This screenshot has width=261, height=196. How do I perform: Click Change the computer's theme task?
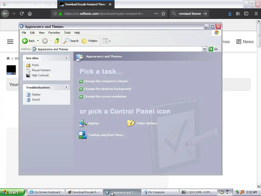click(x=106, y=81)
